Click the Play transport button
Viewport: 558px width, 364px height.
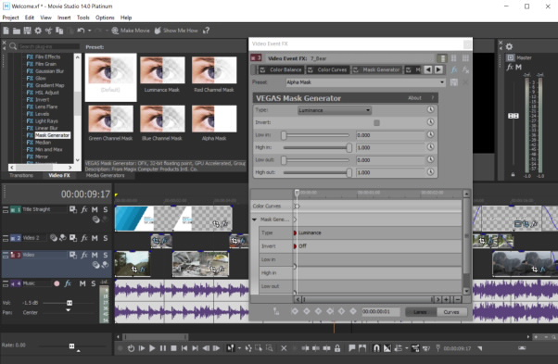click(x=152, y=348)
